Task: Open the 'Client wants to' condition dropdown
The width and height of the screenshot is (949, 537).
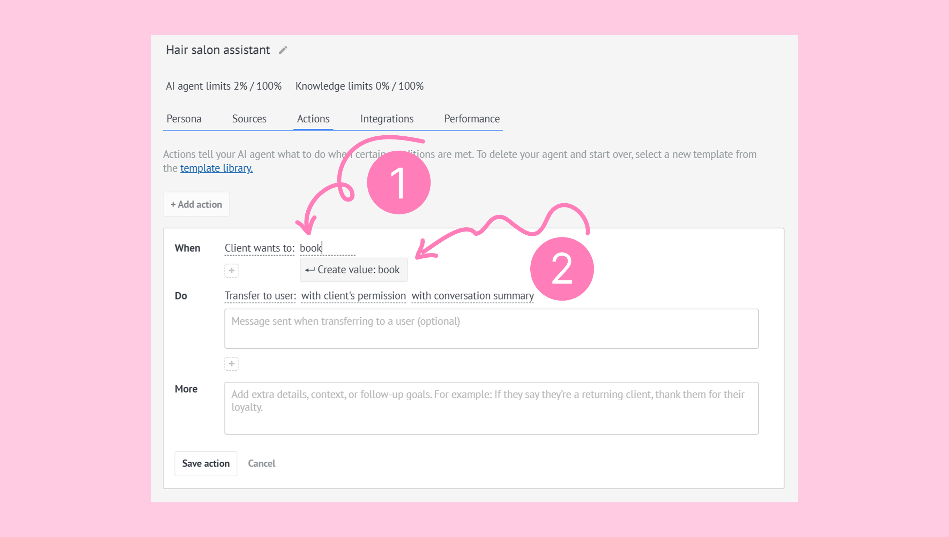Action: pyautogui.click(x=259, y=248)
